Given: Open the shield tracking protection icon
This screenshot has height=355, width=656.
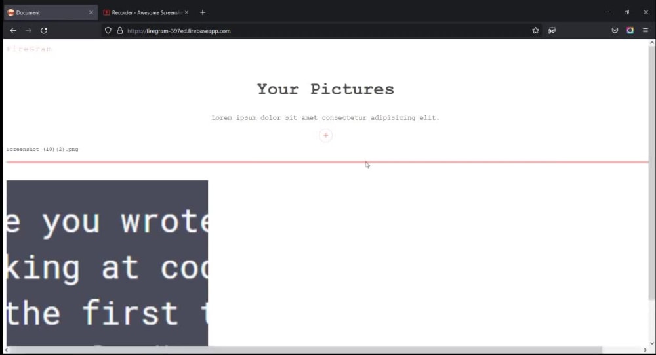Looking at the screenshot, I should point(108,31).
